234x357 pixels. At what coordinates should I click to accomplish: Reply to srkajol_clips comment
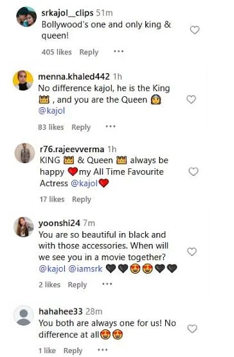(89, 52)
